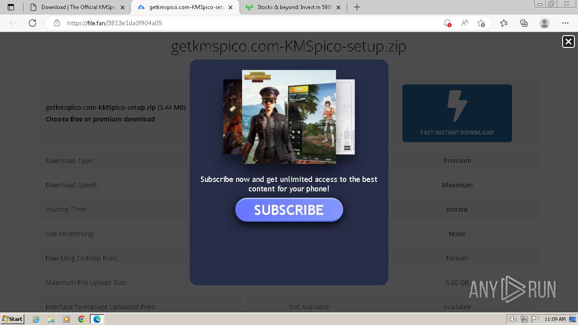
Task: Close the Download KMSpico tab
Action: click(x=122, y=7)
